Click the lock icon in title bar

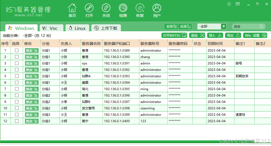click(229, 4)
